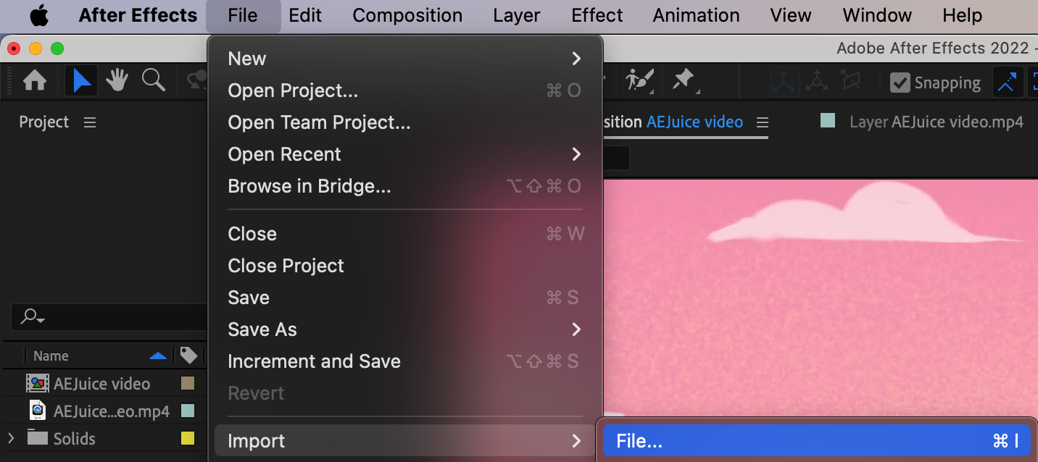Toggle the snap-along-edges option beside Snapping
This screenshot has width=1038, height=462.
click(1007, 83)
